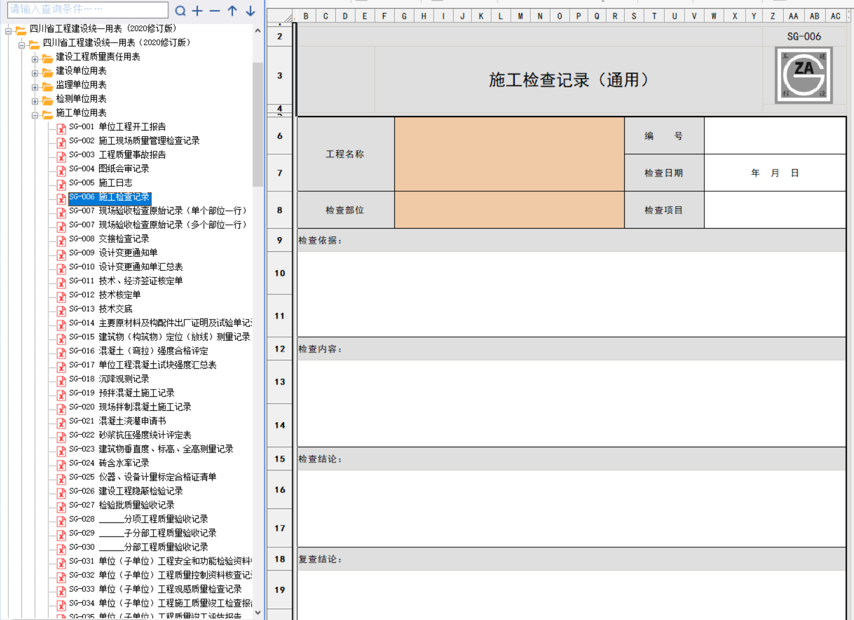The width and height of the screenshot is (854, 620).
Task: Click the file icon of SG-014 主要原材料
Action: pyautogui.click(x=61, y=325)
